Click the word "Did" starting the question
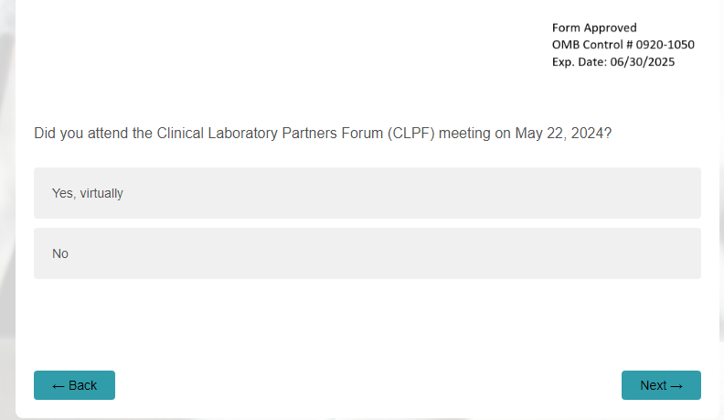724x420 pixels. pos(46,134)
